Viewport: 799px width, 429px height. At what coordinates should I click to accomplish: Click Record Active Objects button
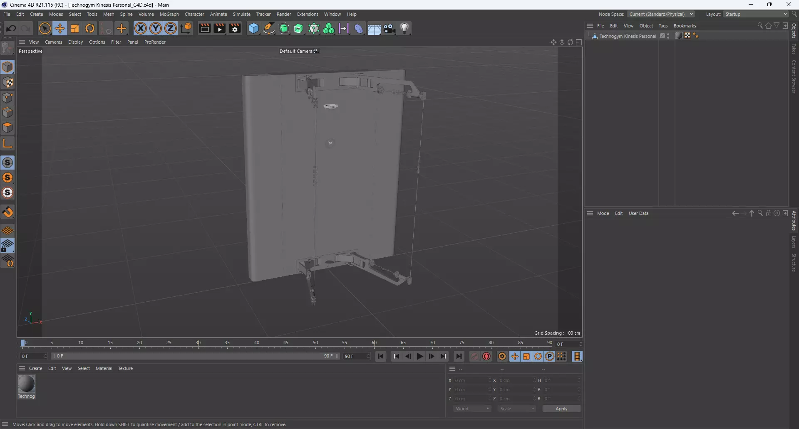tap(474, 356)
